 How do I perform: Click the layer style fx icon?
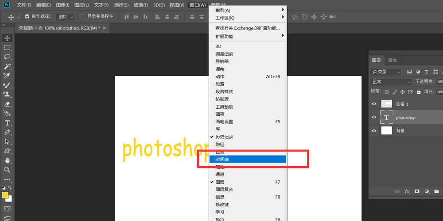(407, 191)
